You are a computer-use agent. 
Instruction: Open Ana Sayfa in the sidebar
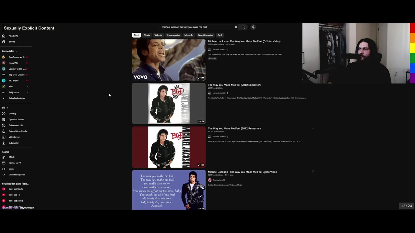tap(14, 36)
